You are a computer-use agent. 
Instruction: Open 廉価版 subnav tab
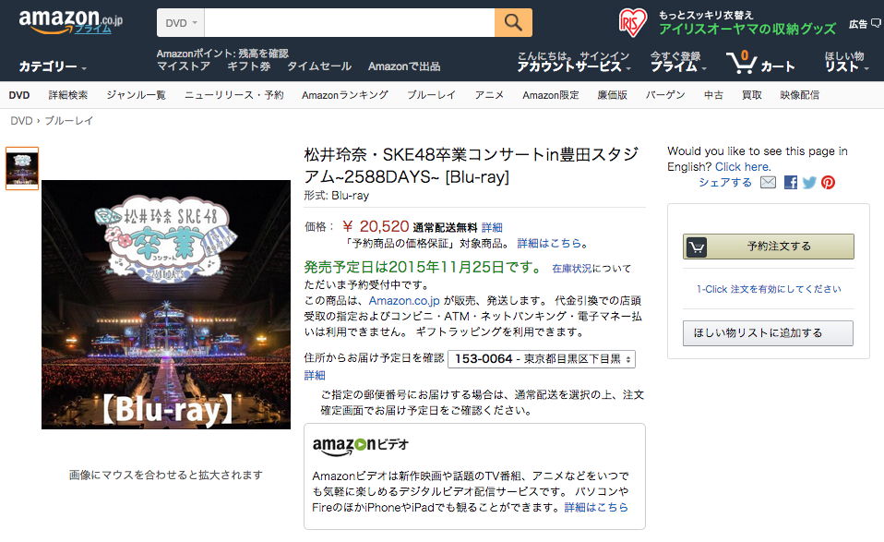coord(613,95)
